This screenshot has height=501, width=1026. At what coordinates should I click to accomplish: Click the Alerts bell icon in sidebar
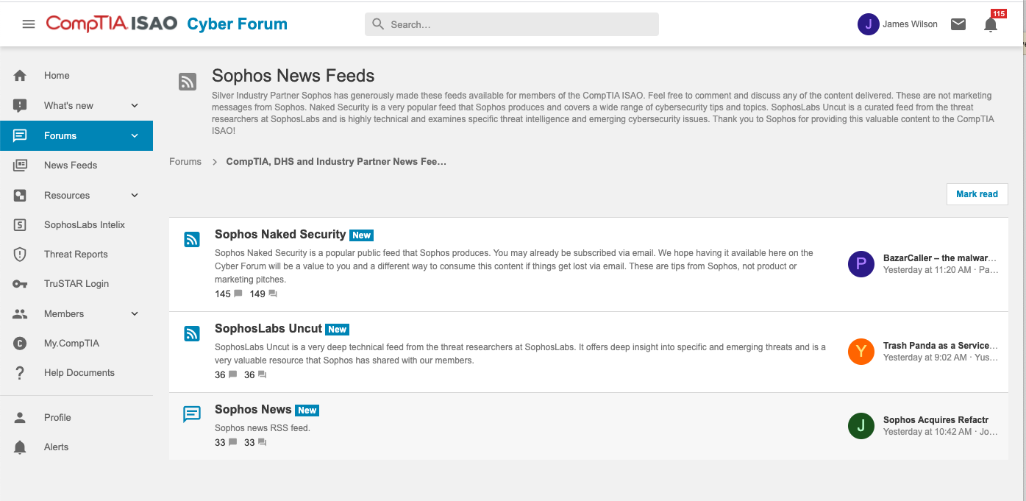pyautogui.click(x=20, y=447)
